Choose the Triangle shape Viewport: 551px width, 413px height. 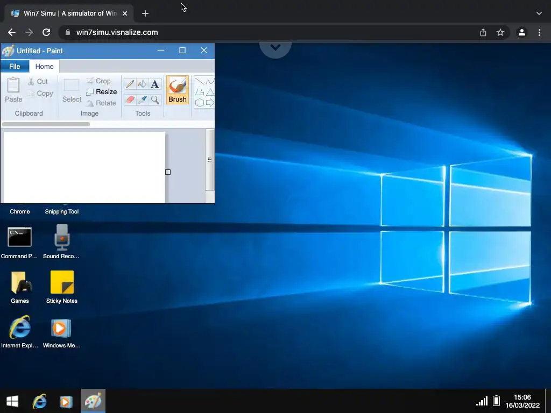[x=210, y=92]
